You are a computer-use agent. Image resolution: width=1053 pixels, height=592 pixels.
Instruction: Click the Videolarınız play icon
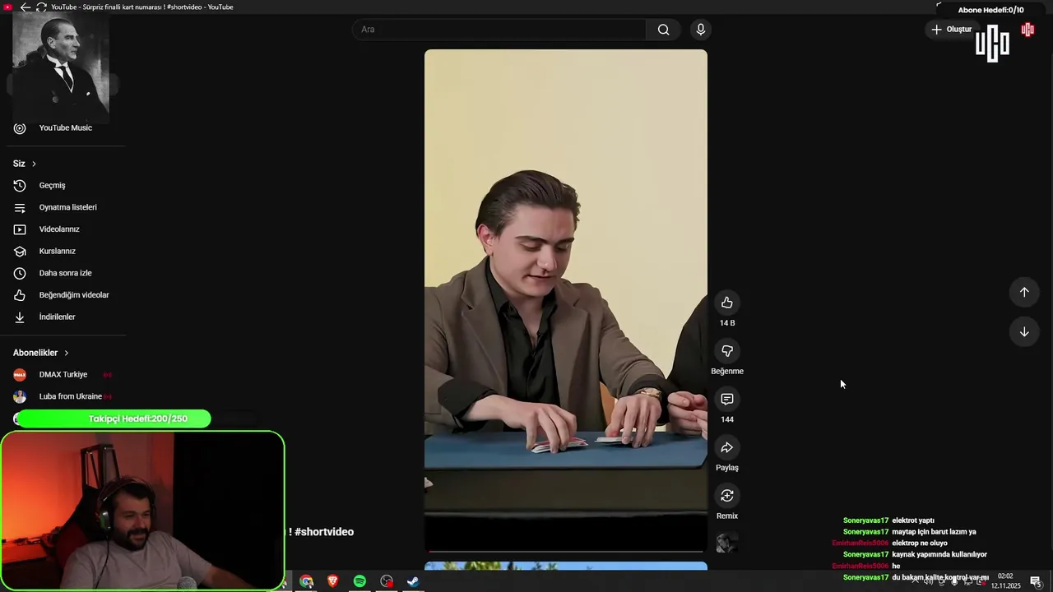pos(20,229)
